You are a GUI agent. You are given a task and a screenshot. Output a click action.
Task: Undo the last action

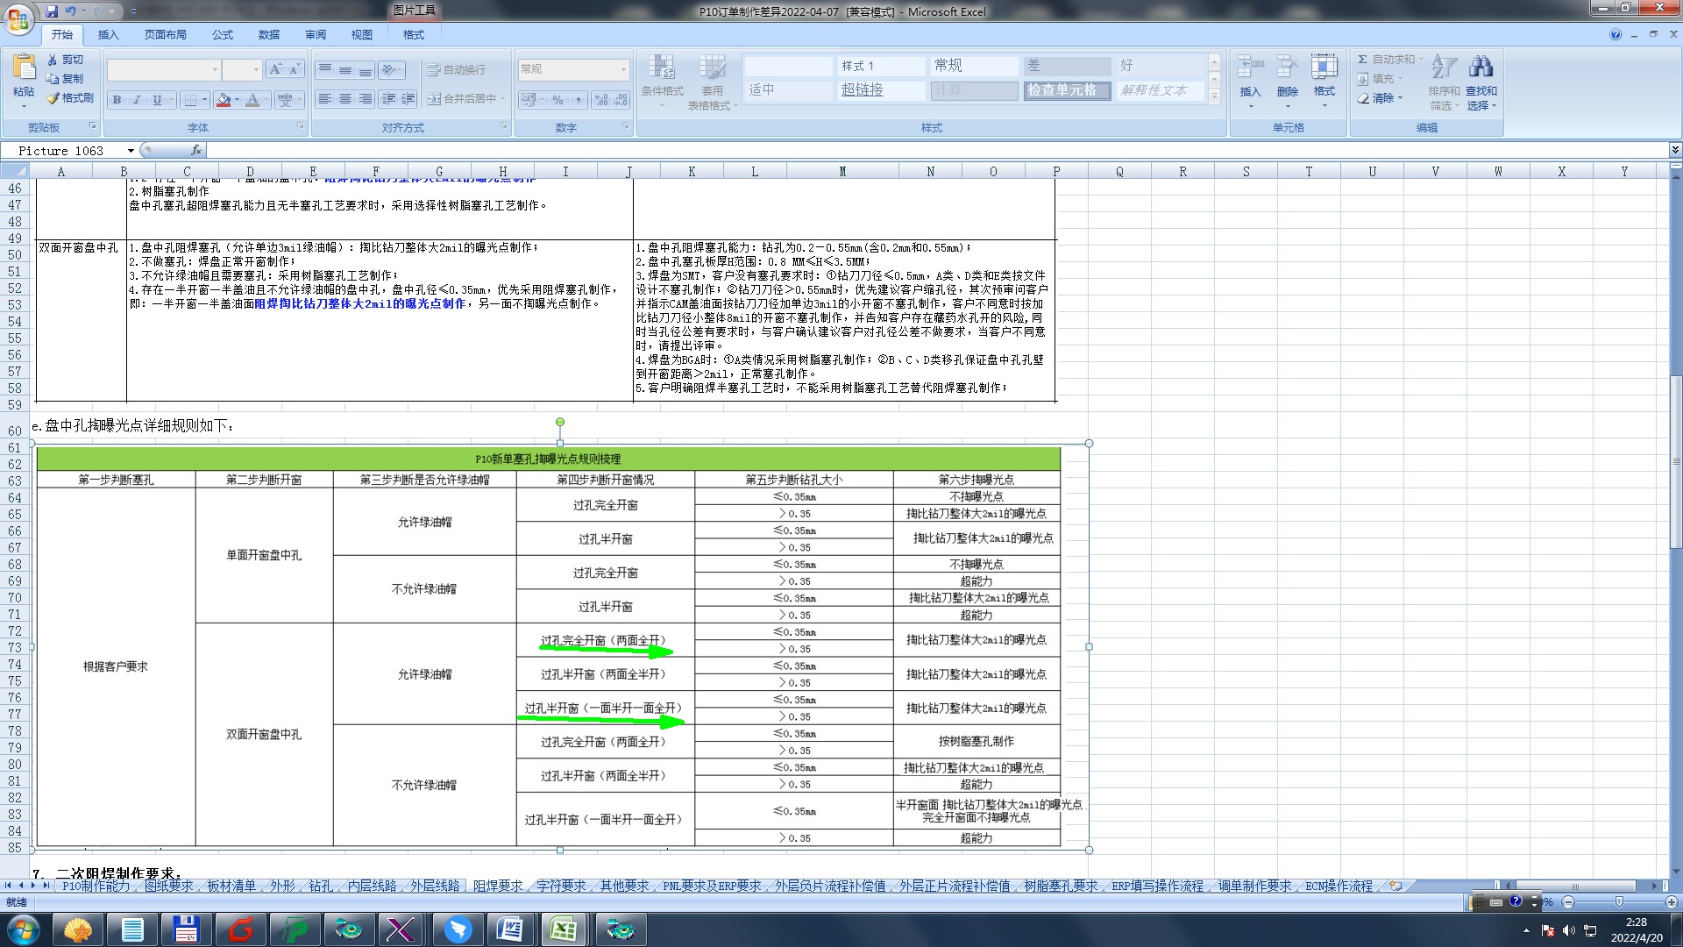tap(71, 11)
